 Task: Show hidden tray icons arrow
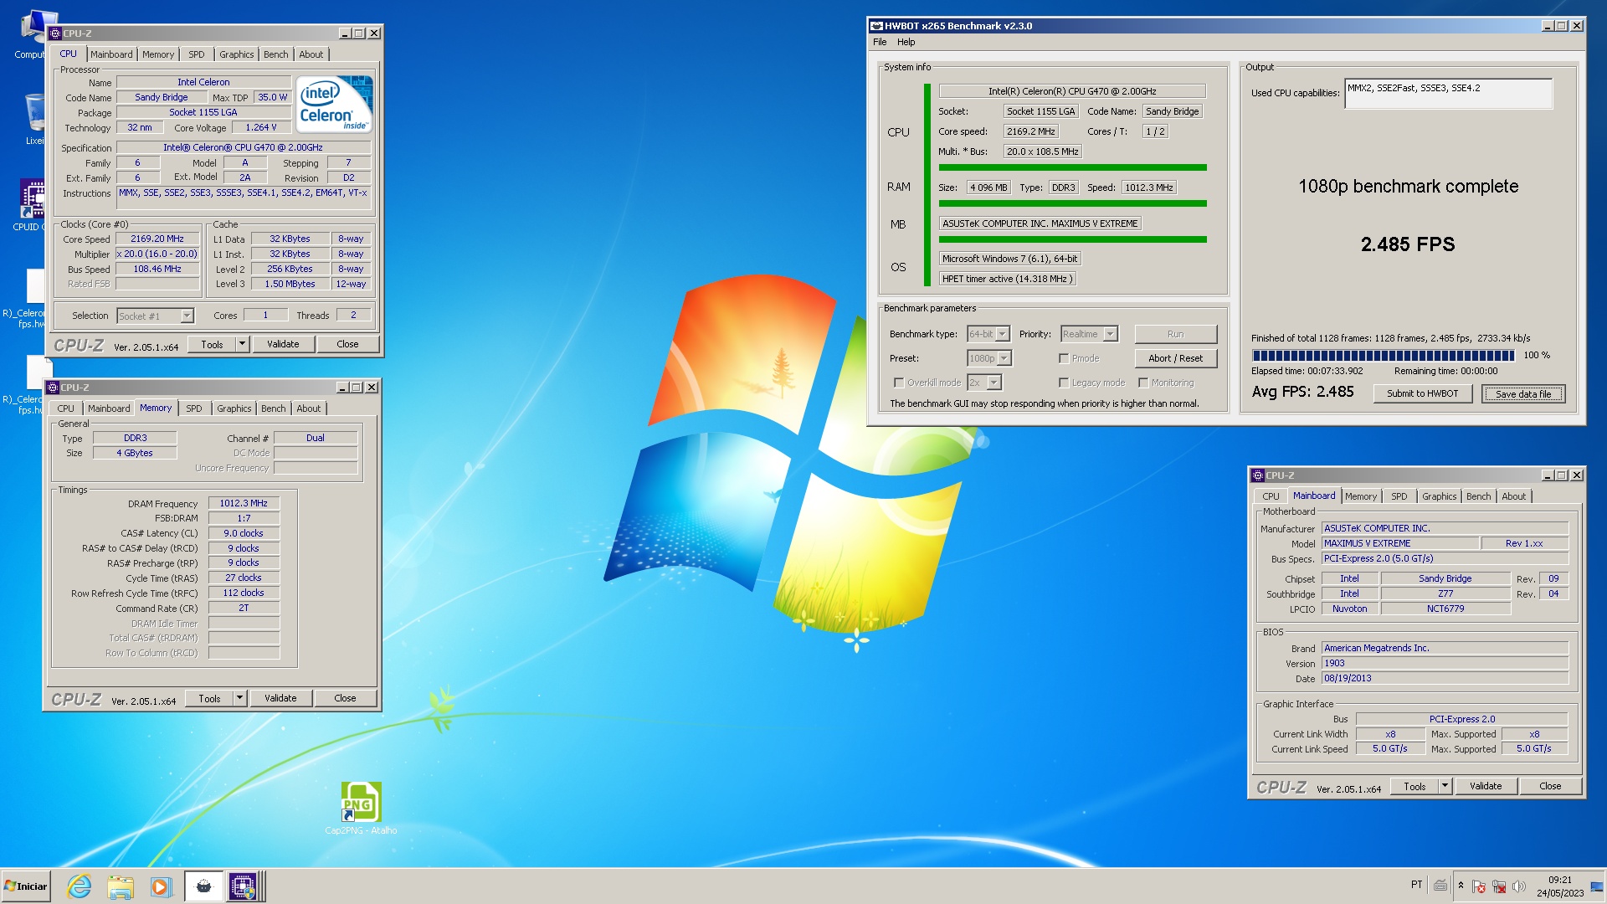(1461, 886)
